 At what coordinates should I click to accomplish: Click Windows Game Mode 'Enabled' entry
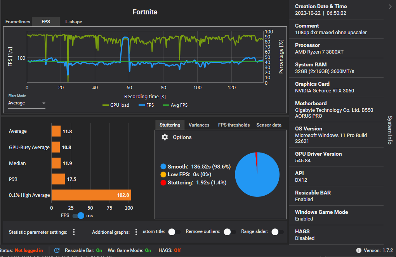coord(304,219)
